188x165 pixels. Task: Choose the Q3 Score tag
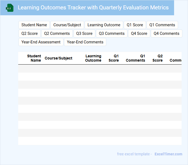pos(84,33)
